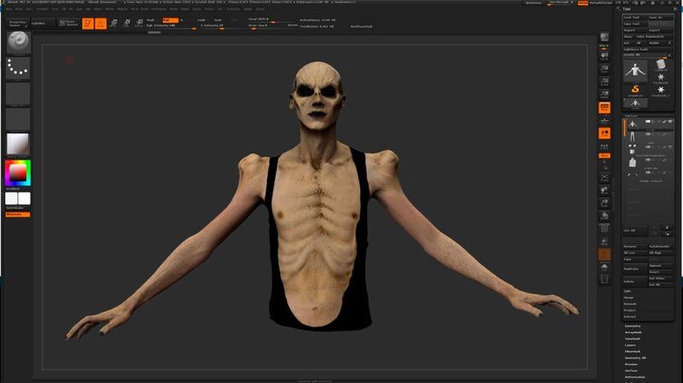
Task: Click Load Tool
Action: pos(635,17)
